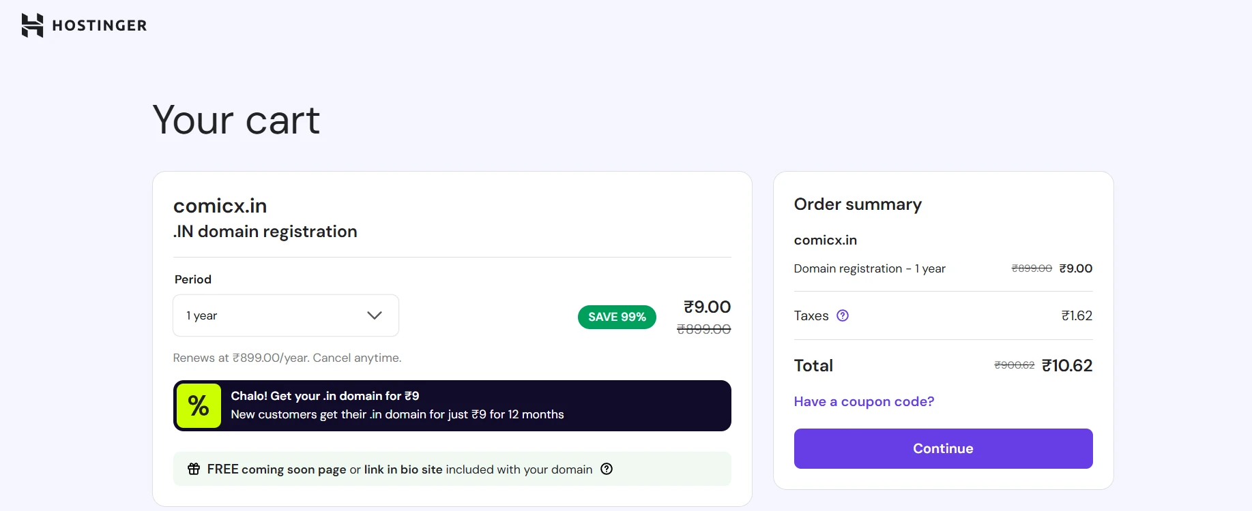This screenshot has width=1252, height=511.
Task: Click the chevron on the 1 year selector
Action: pyautogui.click(x=374, y=315)
